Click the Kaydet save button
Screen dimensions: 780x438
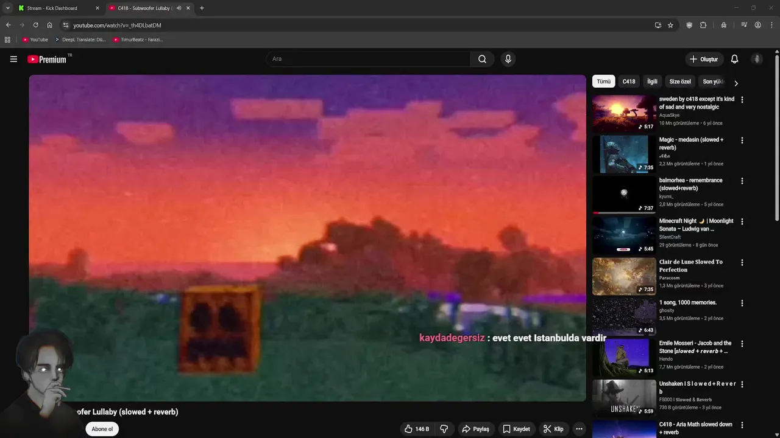pyautogui.click(x=516, y=429)
